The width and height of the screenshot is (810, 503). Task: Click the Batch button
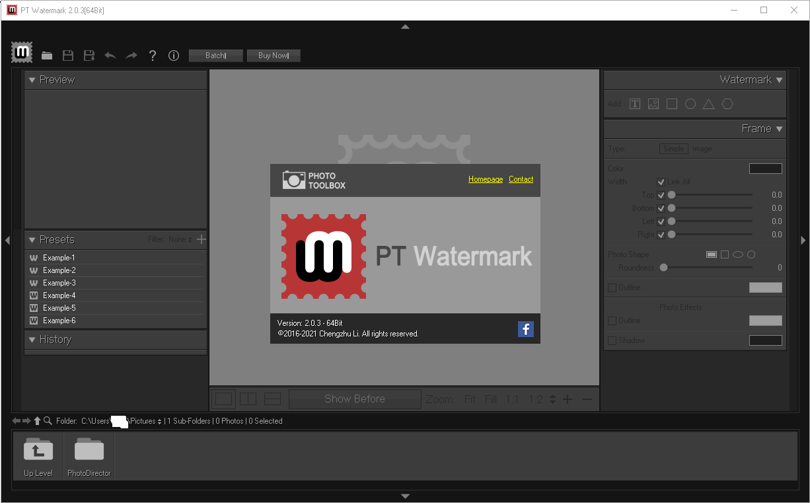[x=216, y=56]
